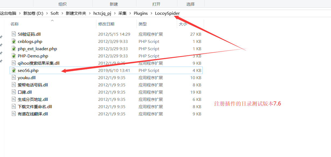Select the PHP-Demo.php script icon

coord(14,56)
